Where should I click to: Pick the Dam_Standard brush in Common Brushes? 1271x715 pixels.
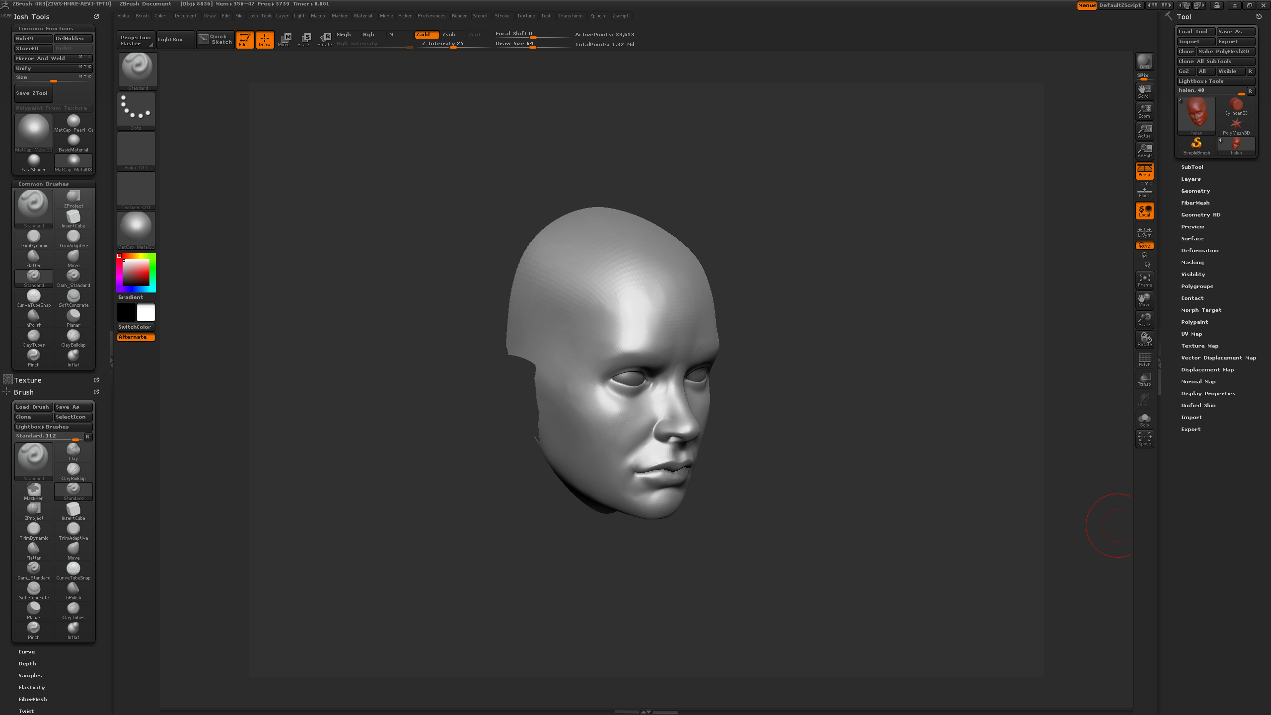click(x=73, y=279)
